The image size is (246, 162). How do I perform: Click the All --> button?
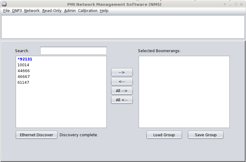pos(122,91)
